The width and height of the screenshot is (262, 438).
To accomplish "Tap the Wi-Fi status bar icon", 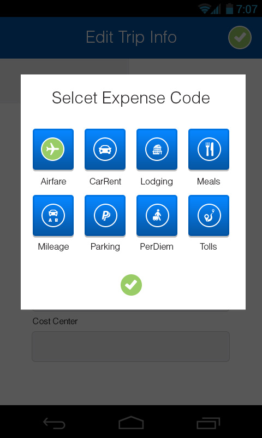I will (x=204, y=9).
